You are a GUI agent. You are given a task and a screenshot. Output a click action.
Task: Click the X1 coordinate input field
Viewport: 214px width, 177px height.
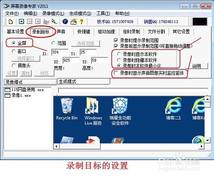click(x=60, y=52)
